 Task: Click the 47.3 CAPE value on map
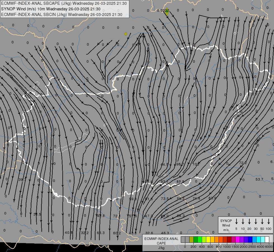(149, 216)
